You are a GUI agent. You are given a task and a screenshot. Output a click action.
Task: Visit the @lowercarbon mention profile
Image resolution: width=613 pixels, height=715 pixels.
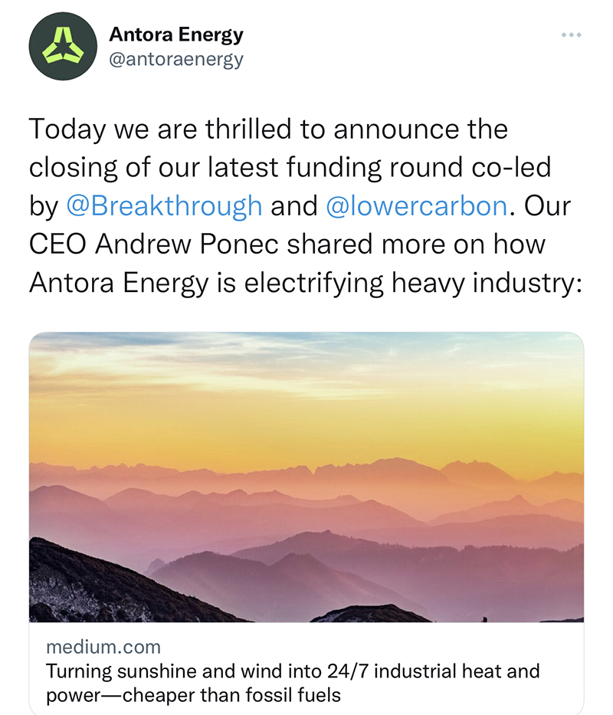coord(416,206)
